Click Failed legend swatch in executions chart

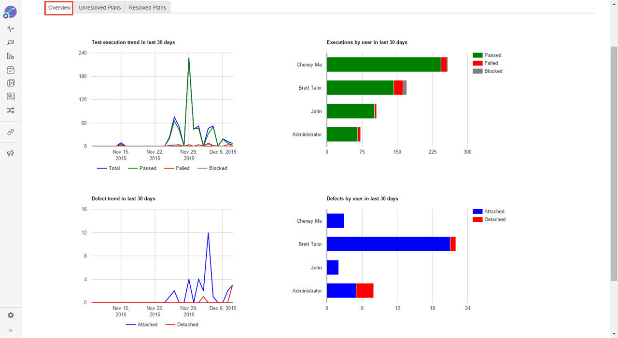coord(478,63)
